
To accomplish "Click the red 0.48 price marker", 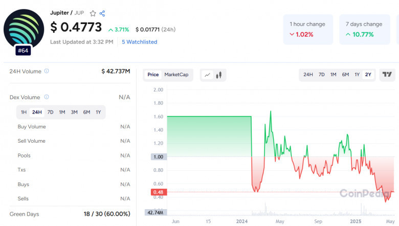I will tap(159, 192).
